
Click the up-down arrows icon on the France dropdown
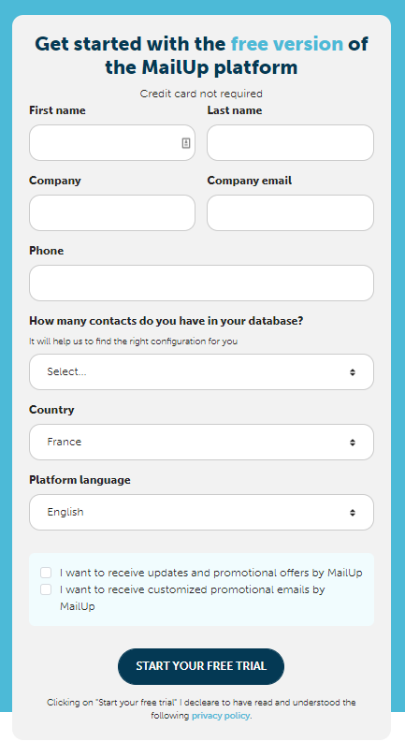pyautogui.click(x=353, y=443)
